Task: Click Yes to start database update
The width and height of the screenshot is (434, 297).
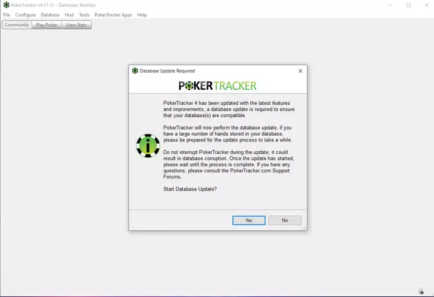Action: pos(249,220)
